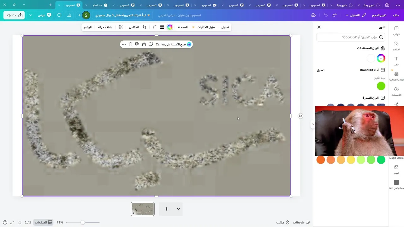Toggle the الصفحات pages strip button

pyautogui.click(x=44, y=222)
